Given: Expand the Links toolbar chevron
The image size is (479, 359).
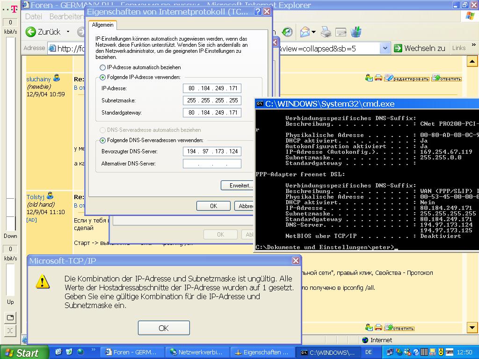Looking at the screenshot, I should (x=474, y=45).
